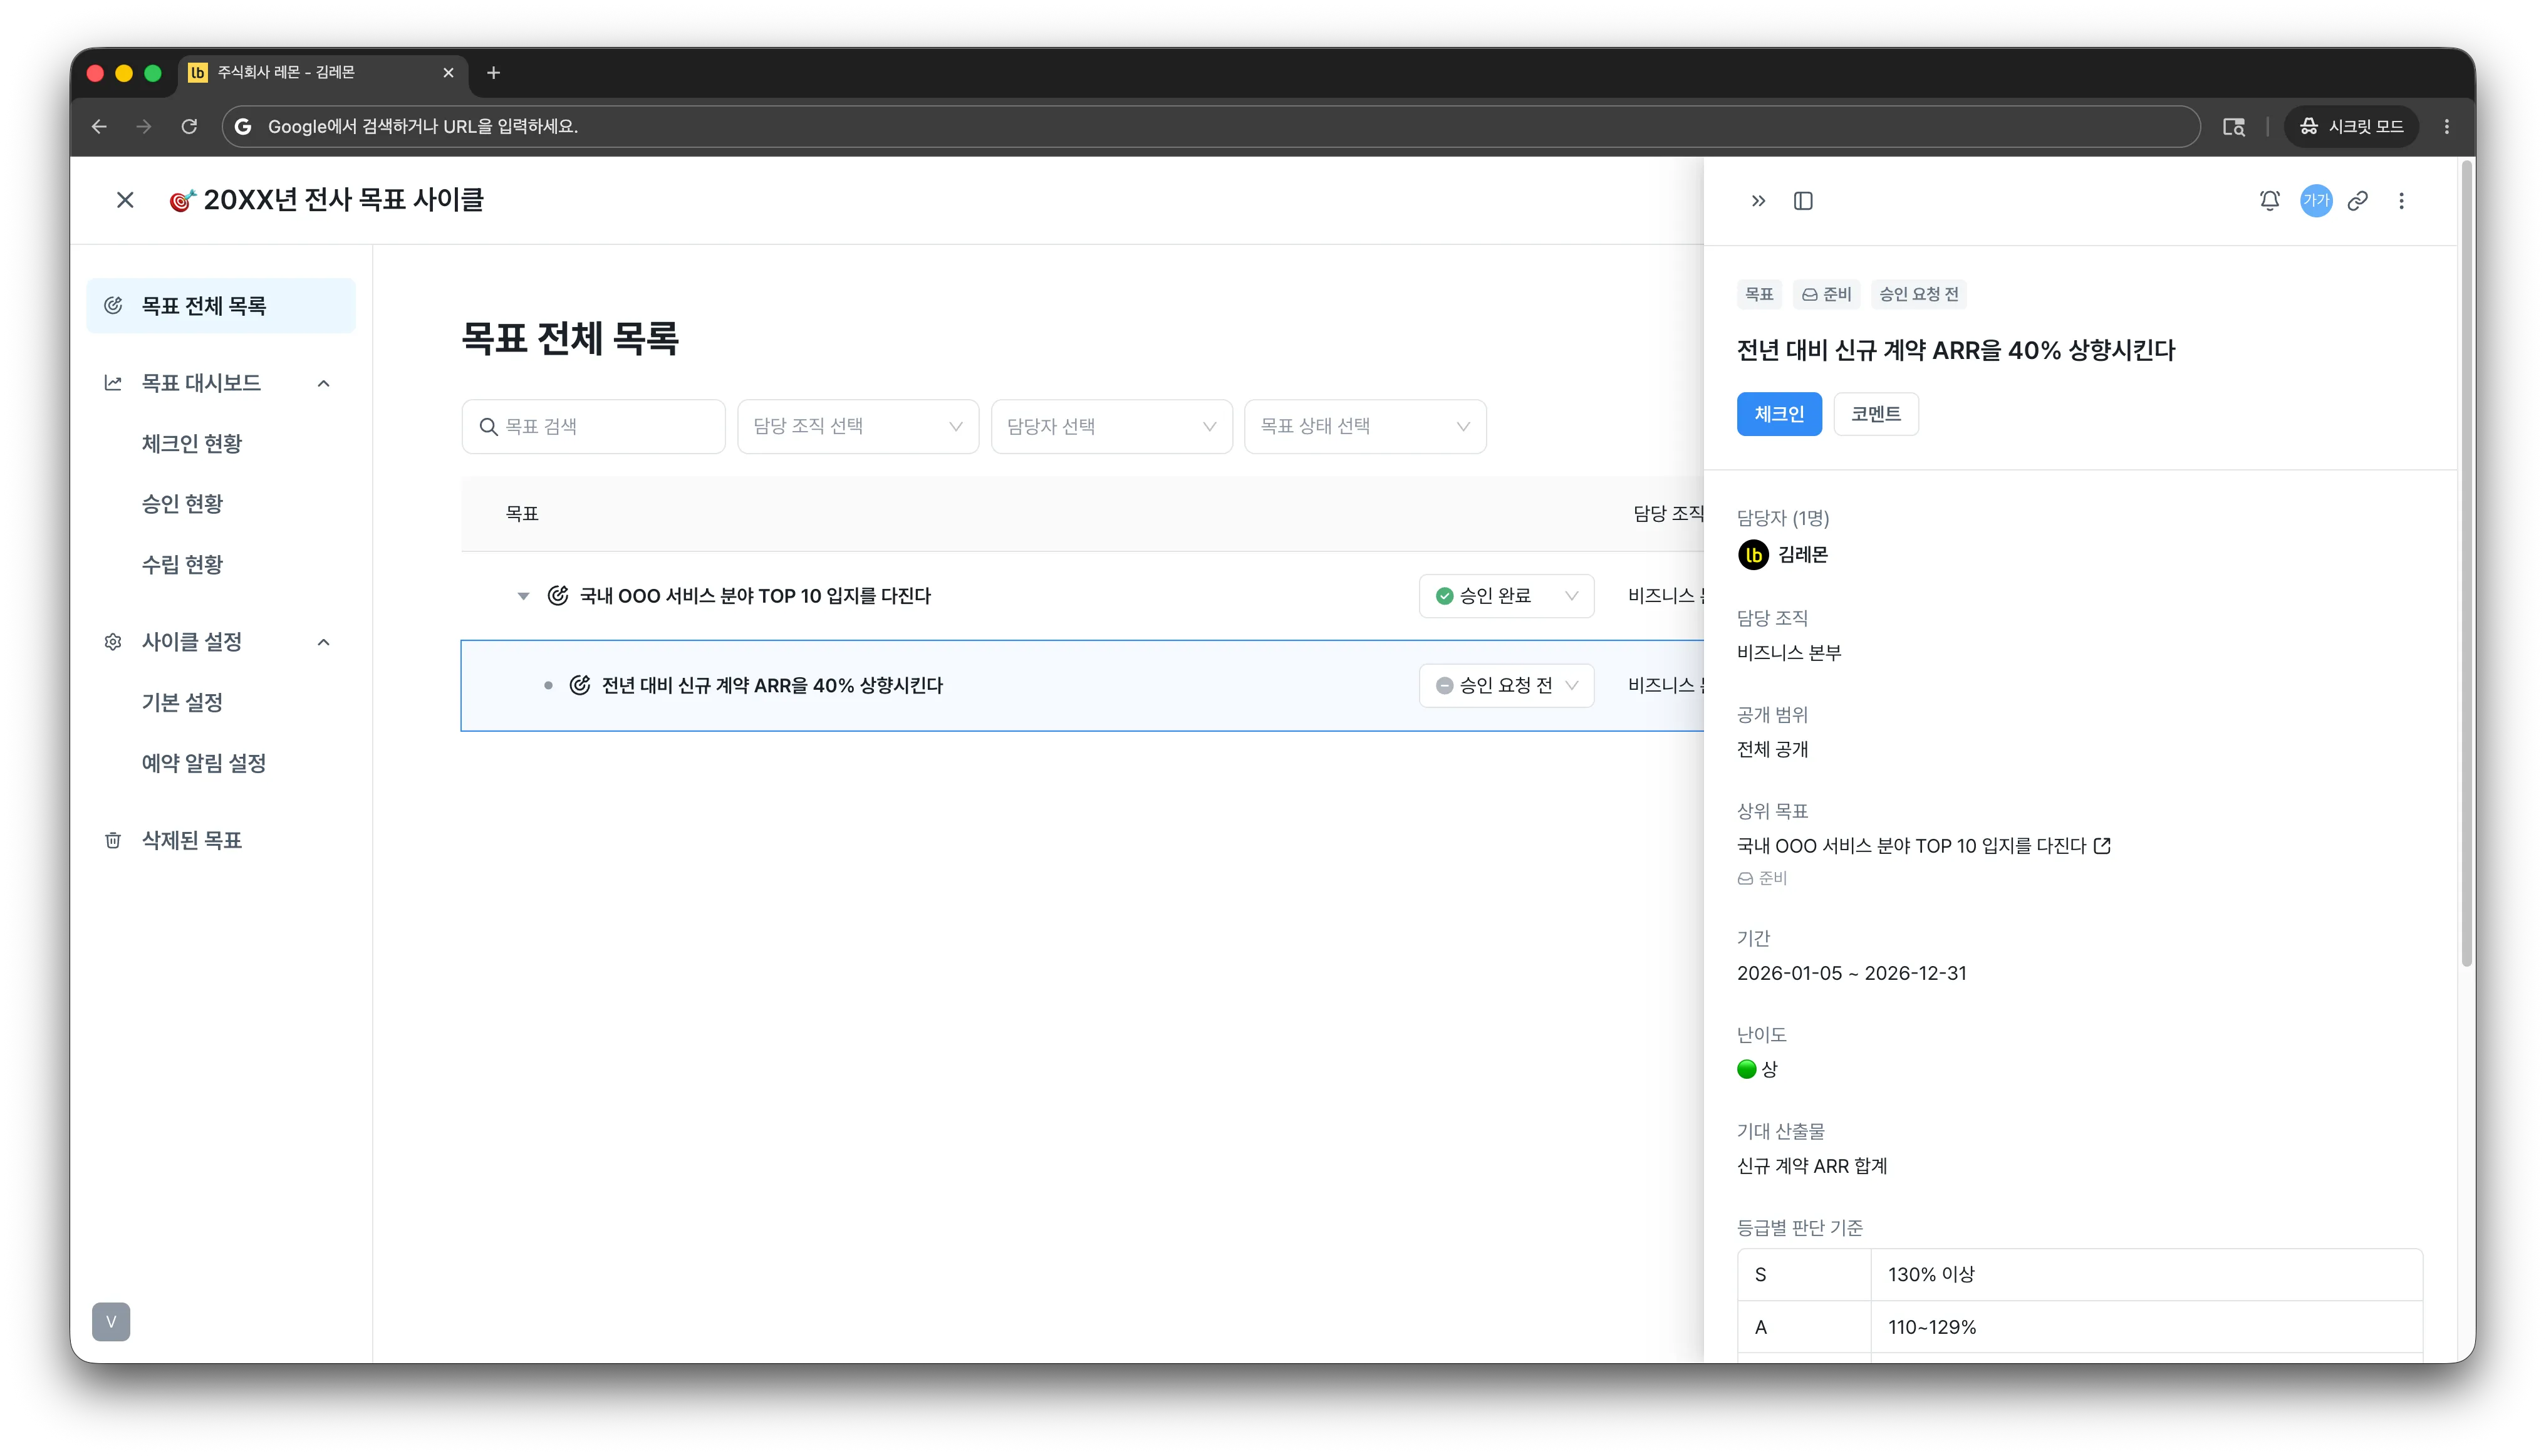Reload the browser page

[x=189, y=126]
